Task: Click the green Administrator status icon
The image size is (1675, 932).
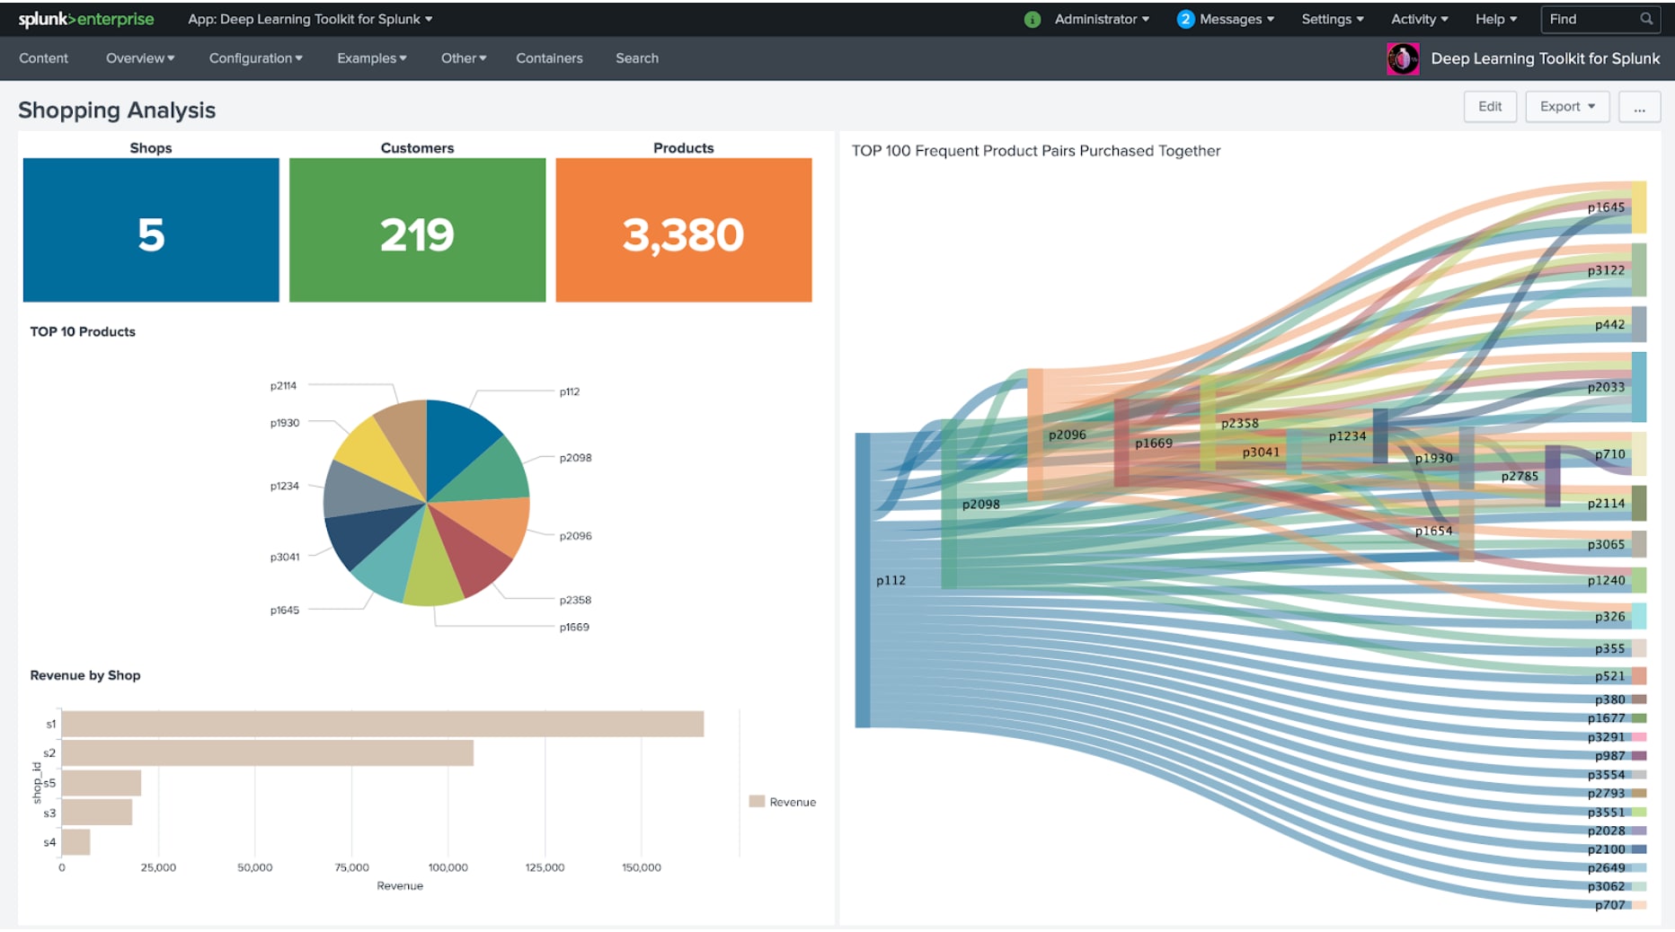Action: click(1032, 19)
